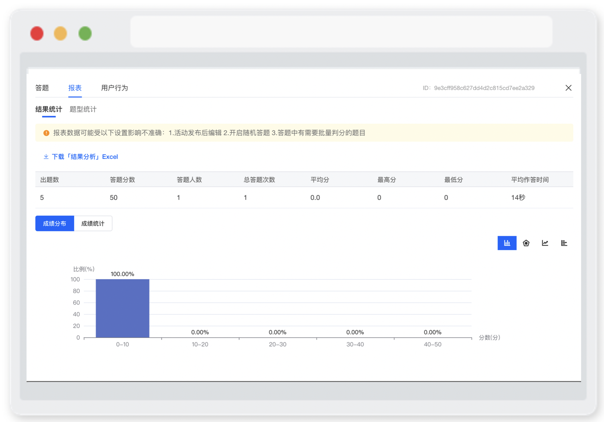
Task: Click the 100.00% bar label
Action: [x=123, y=274]
